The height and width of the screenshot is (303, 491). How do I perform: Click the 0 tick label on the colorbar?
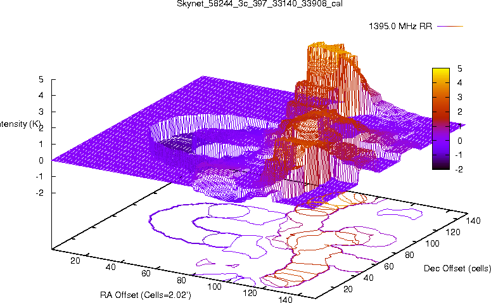point(459,141)
